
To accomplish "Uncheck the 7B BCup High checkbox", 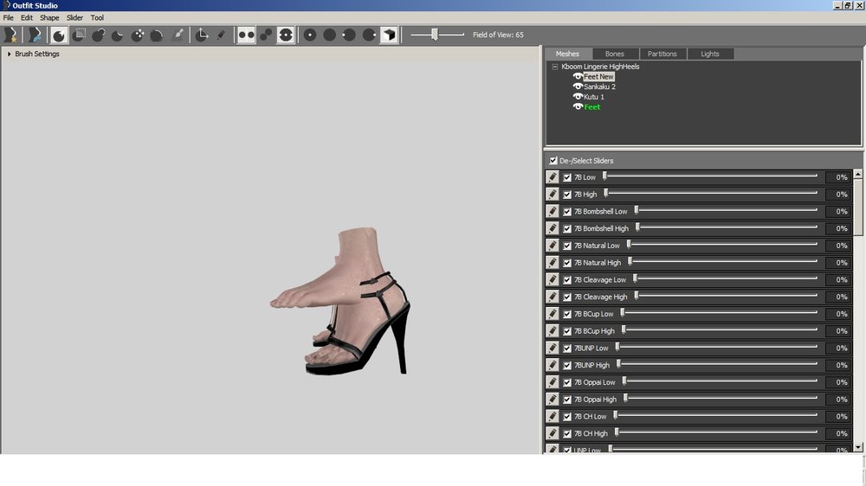I will pyautogui.click(x=567, y=331).
